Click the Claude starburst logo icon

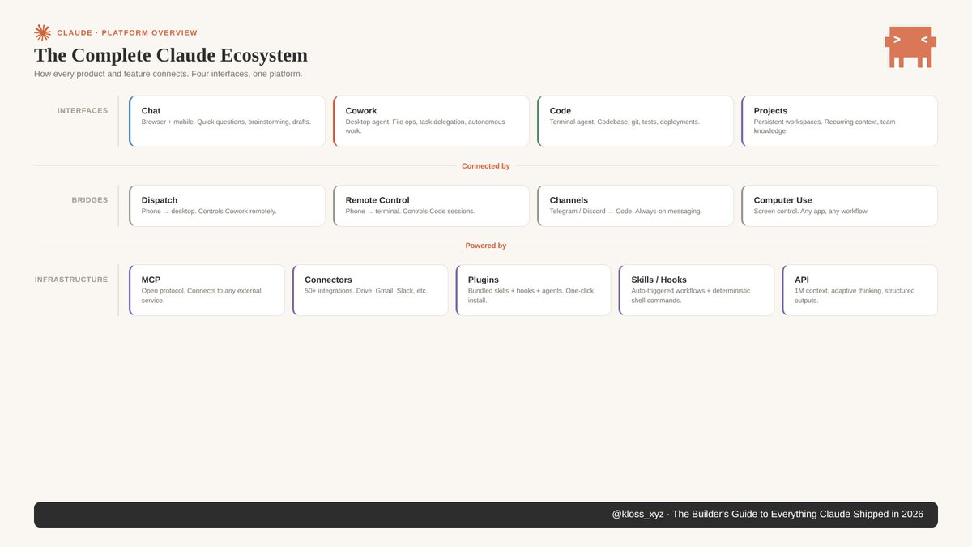click(42, 32)
